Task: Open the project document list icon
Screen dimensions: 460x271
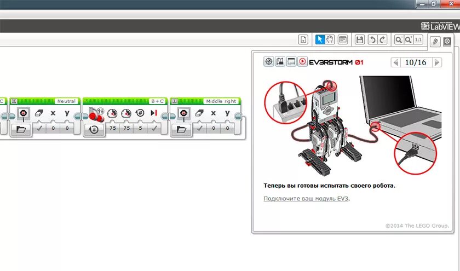Action: pos(303,39)
